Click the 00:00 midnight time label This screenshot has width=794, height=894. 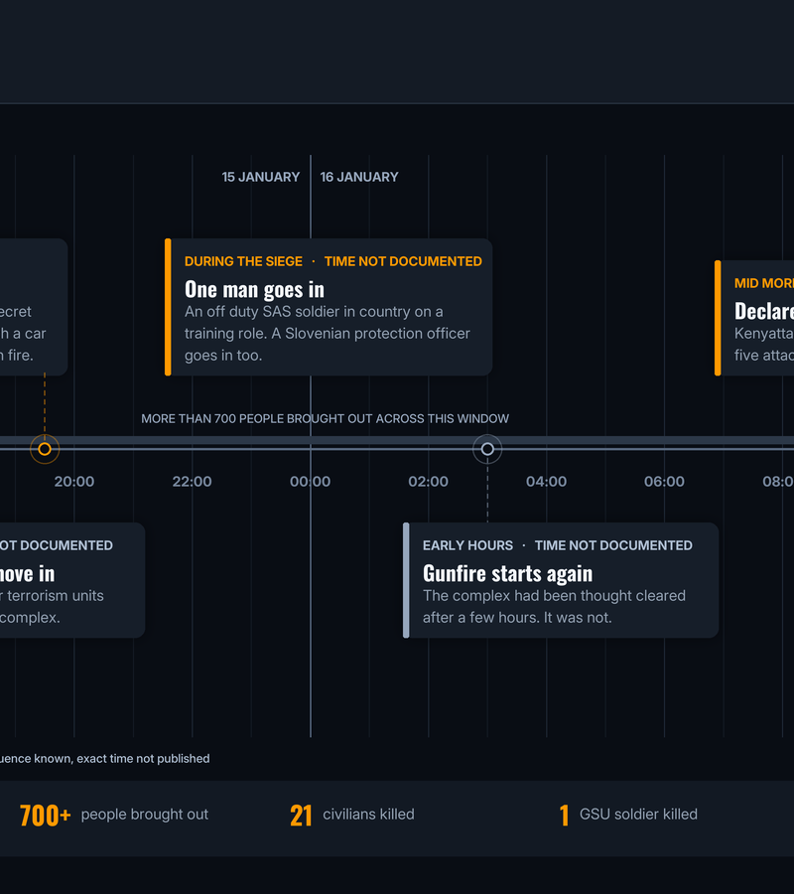(310, 481)
